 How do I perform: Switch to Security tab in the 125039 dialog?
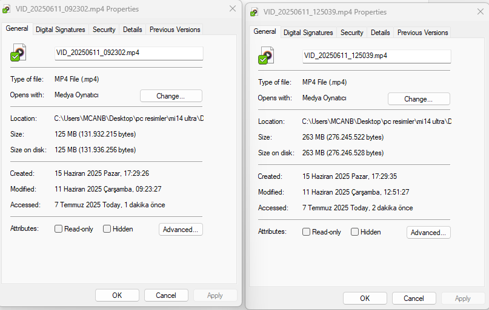(351, 33)
